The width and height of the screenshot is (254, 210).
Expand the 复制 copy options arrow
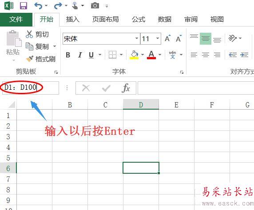[55, 46]
